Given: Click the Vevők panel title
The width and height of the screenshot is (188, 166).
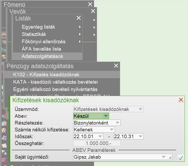Looking at the screenshot, I should click(x=18, y=12).
